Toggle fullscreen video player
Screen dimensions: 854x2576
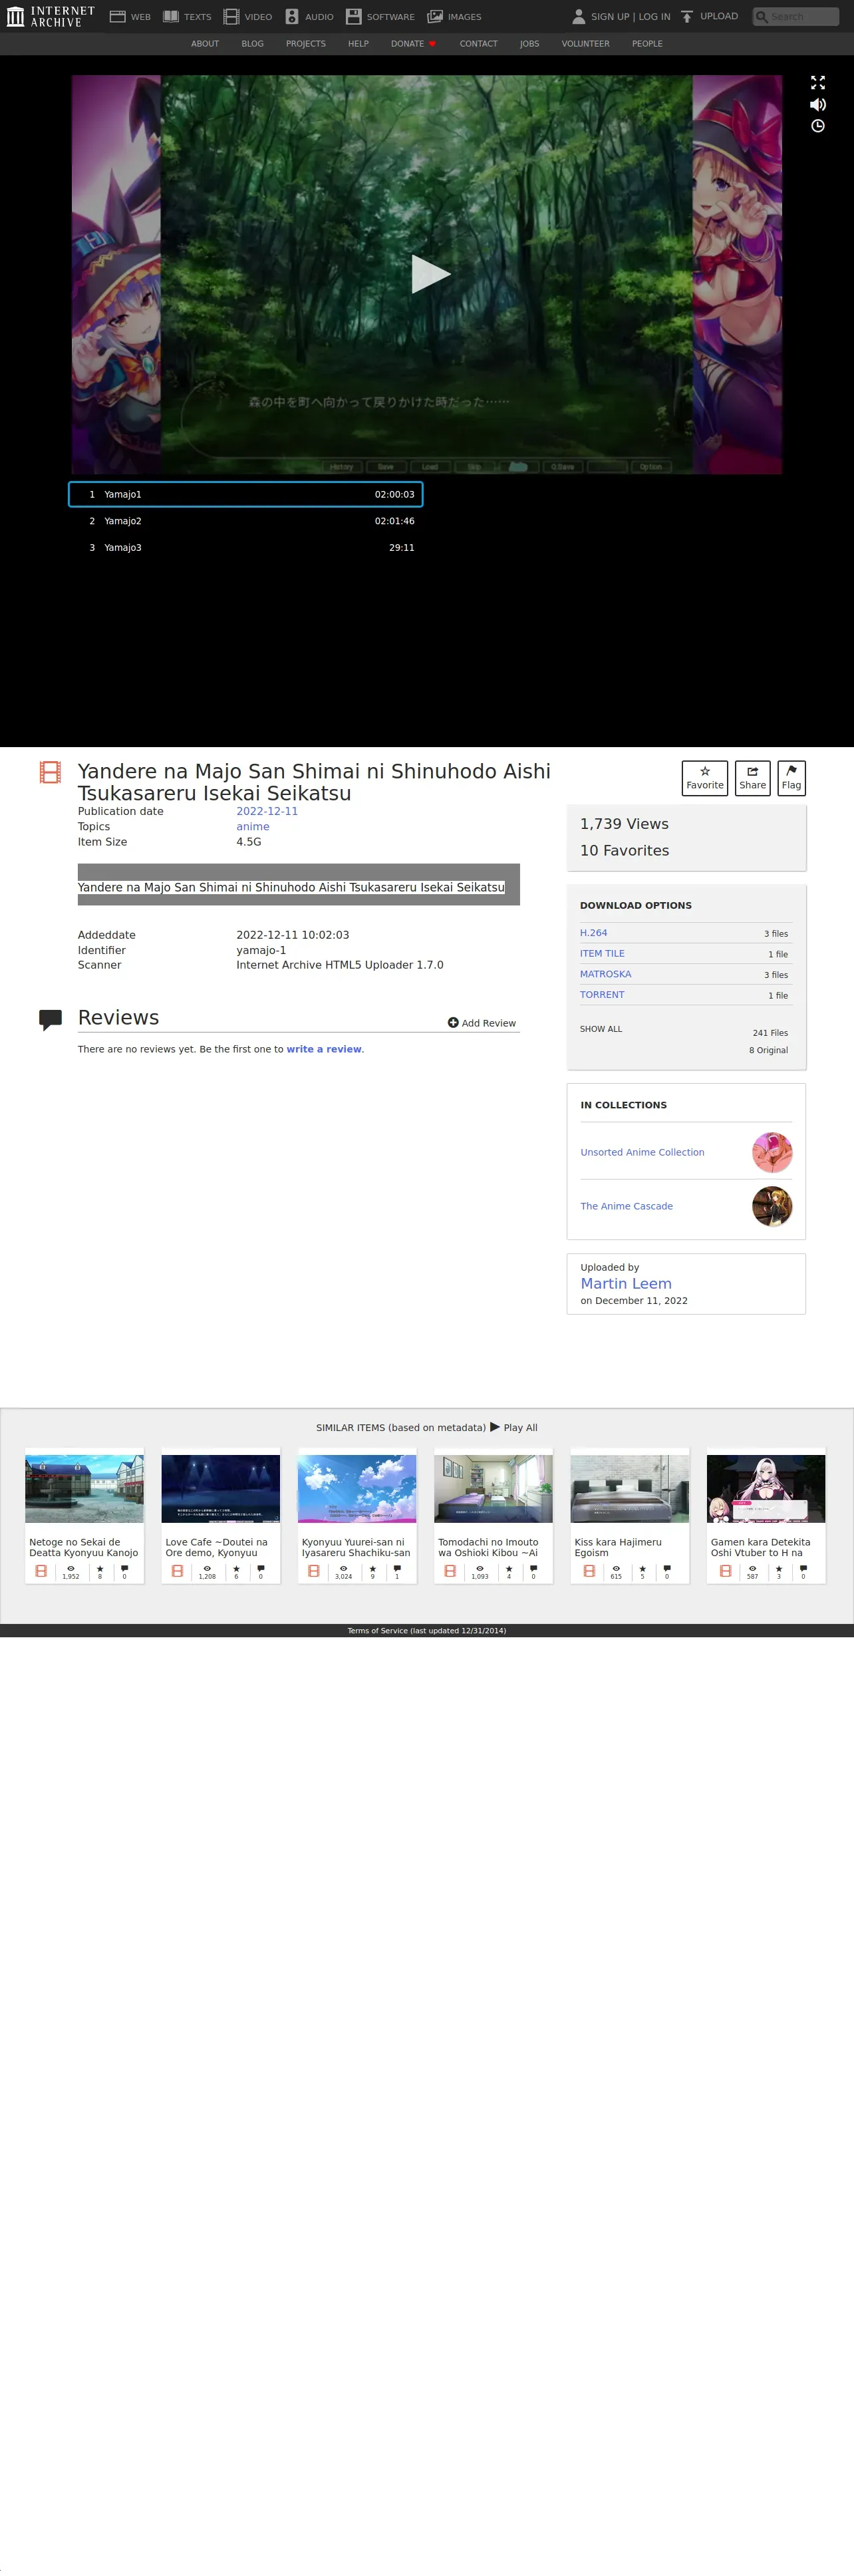point(817,82)
